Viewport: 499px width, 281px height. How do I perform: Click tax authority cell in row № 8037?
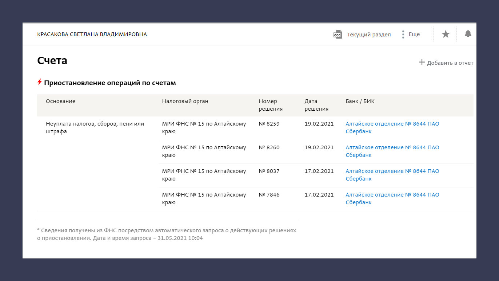pyautogui.click(x=204, y=175)
